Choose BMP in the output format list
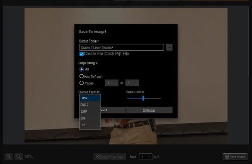The width and height of the screenshot is (252, 164). click(x=90, y=111)
